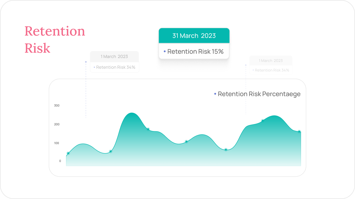Select the middle data point on chart
This screenshot has width=355, height=199.
[x=186, y=142]
